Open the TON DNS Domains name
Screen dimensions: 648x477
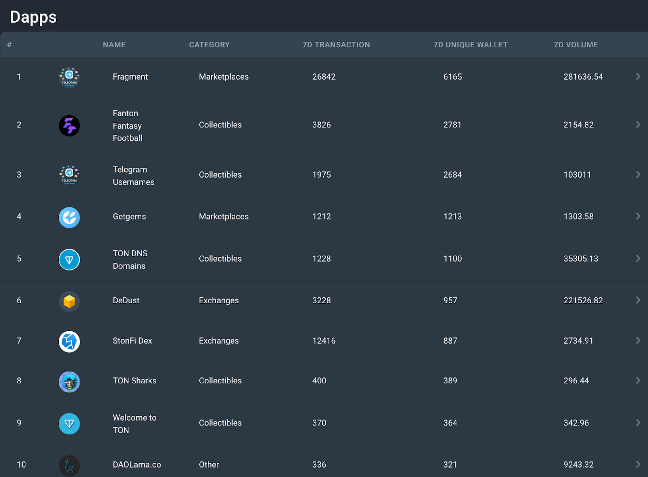pos(130,260)
